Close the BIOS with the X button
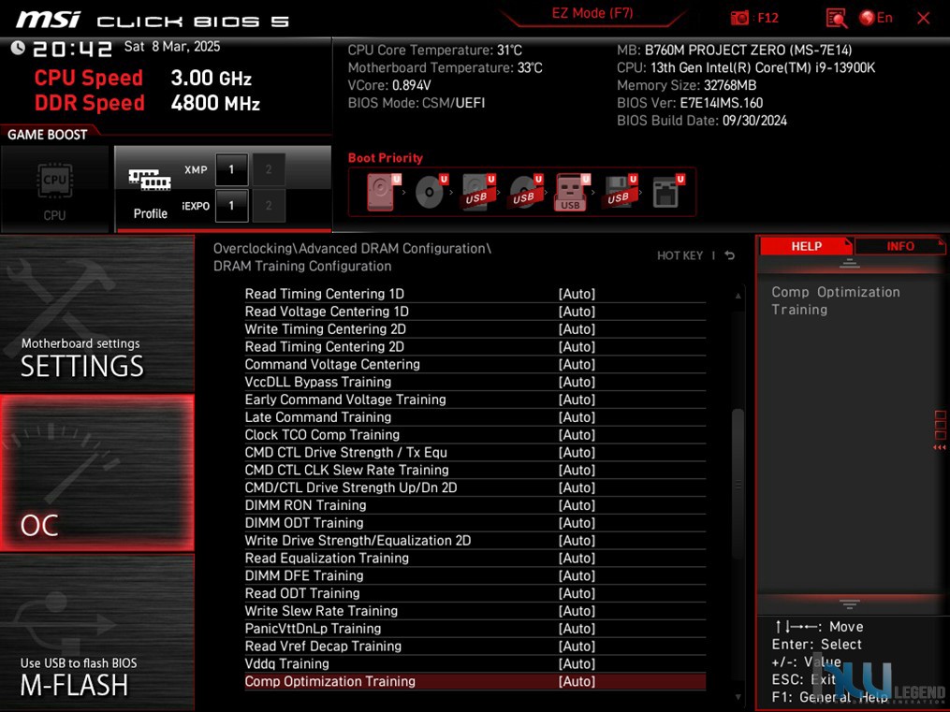This screenshot has width=950, height=712. click(x=924, y=18)
